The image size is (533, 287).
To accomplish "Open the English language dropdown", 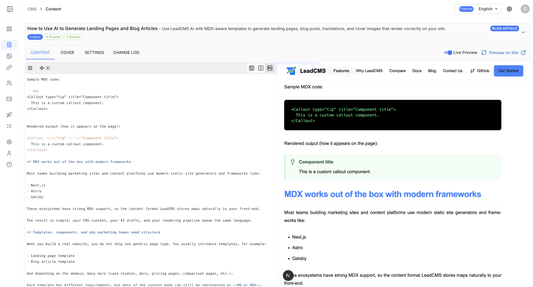I will tap(488, 9).
